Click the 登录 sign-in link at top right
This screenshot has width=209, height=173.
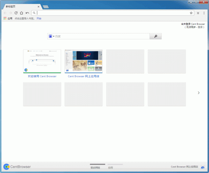[x=200, y=27]
